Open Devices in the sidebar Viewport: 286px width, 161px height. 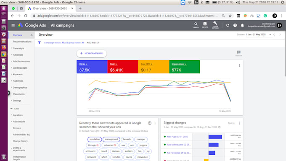tap(17, 128)
